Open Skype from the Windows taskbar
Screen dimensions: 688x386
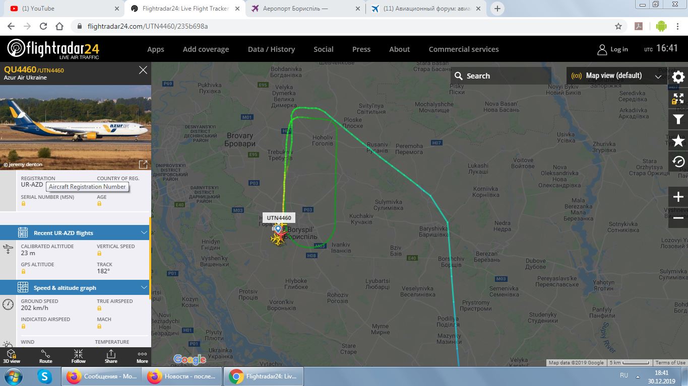click(45, 376)
